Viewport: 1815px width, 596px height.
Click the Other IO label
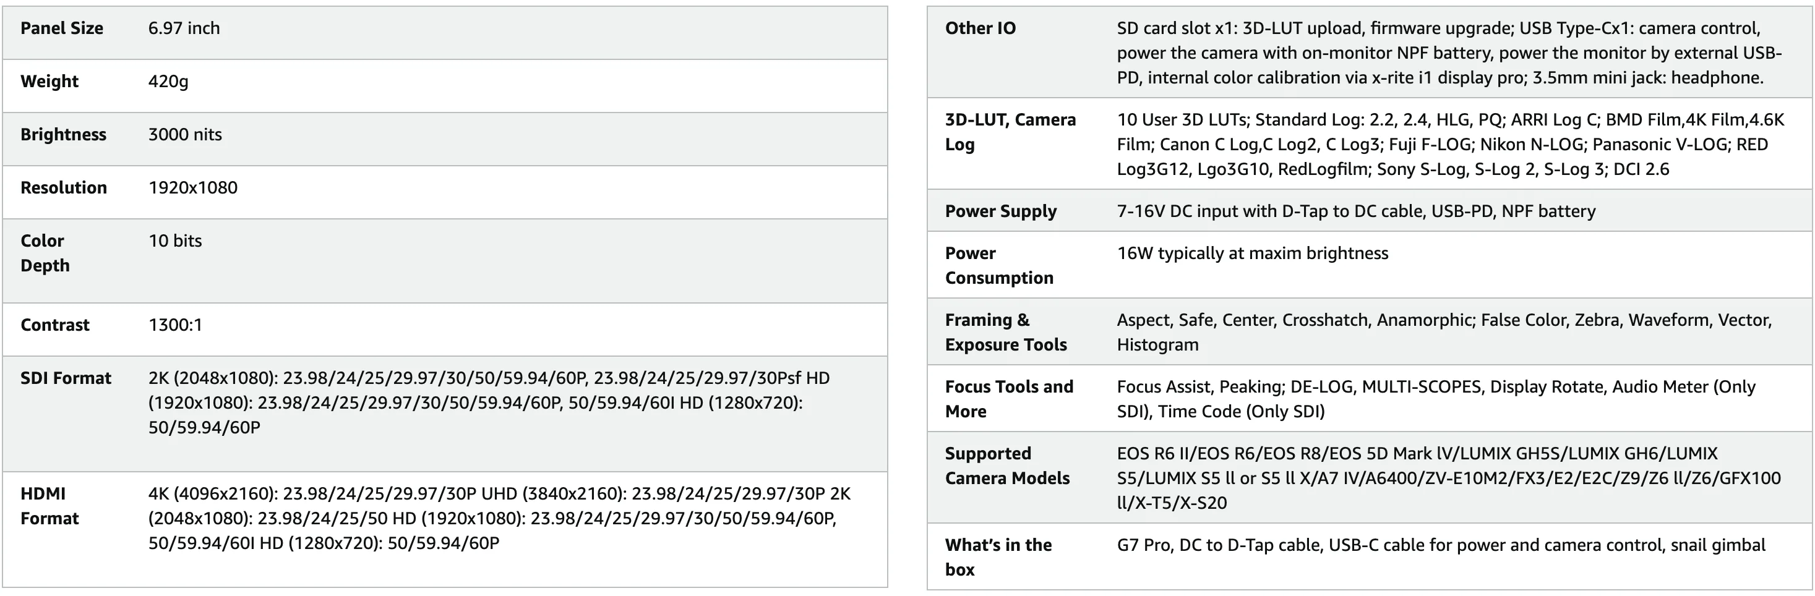pyautogui.click(x=980, y=28)
